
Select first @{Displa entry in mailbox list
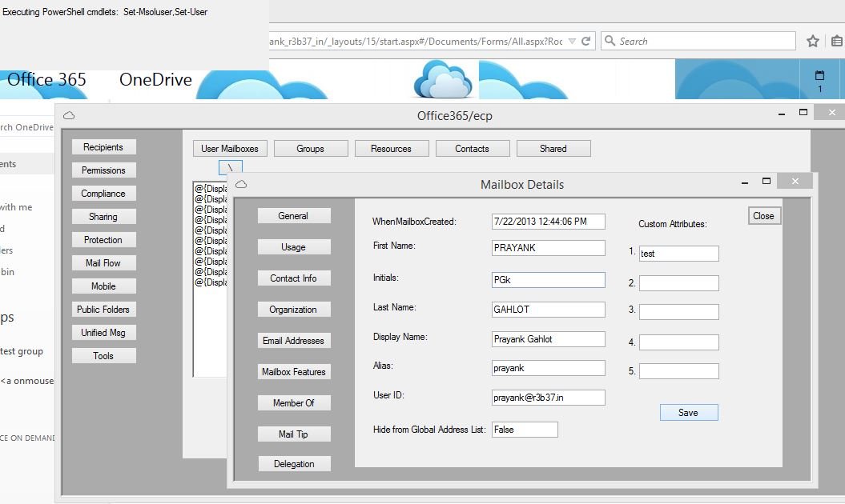click(x=211, y=189)
